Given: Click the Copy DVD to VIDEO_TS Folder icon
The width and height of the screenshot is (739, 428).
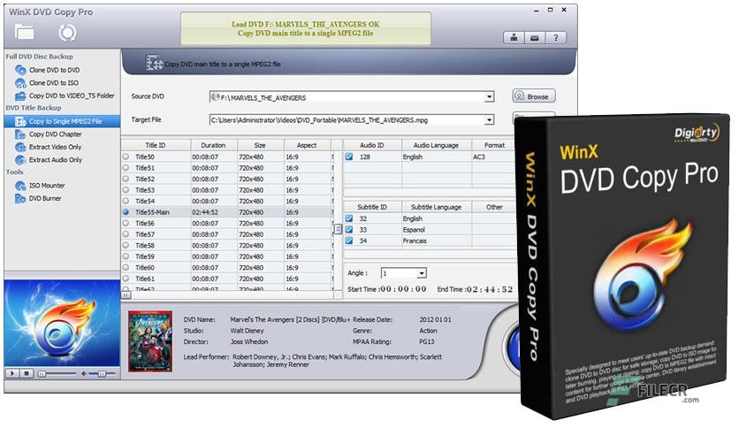Looking at the screenshot, I should pyautogui.click(x=20, y=96).
